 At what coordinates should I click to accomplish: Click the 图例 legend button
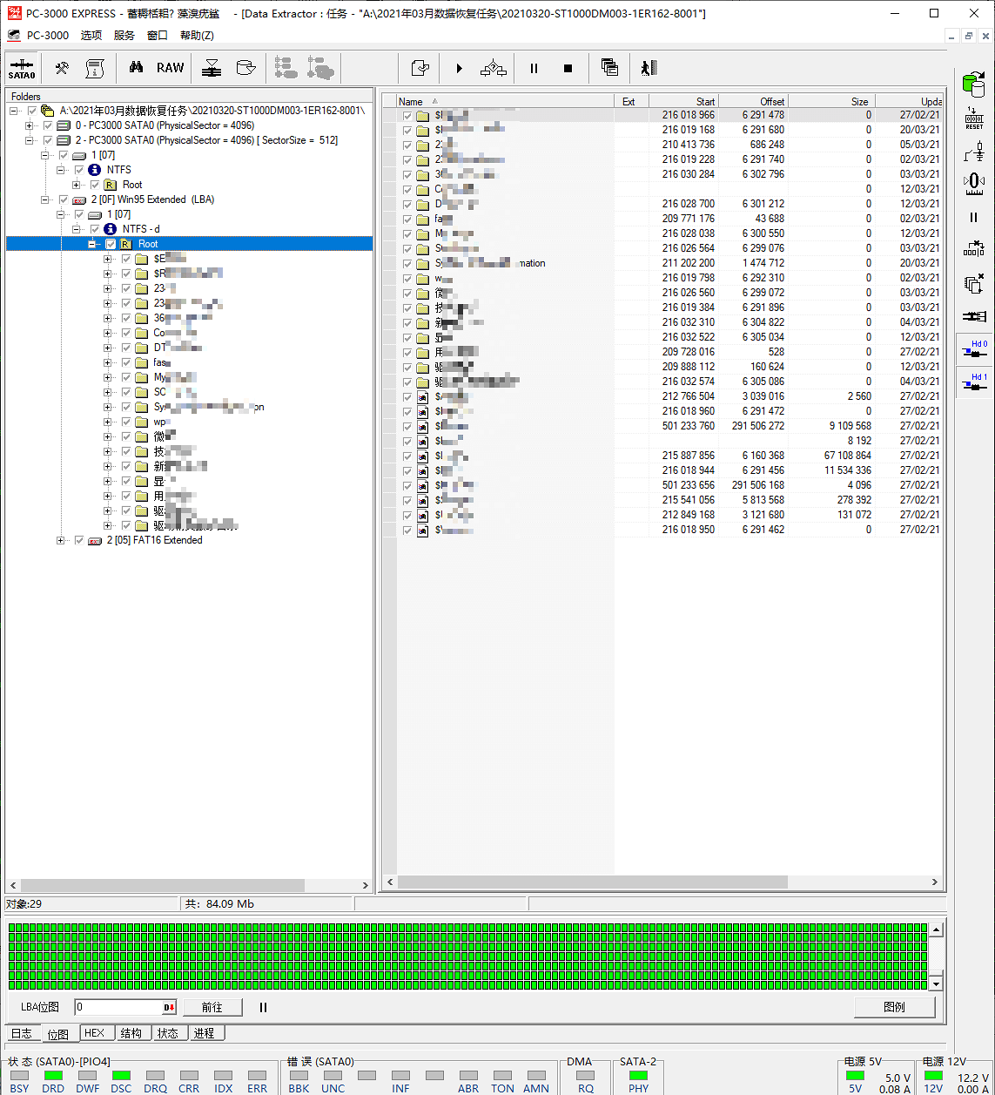pos(894,1007)
